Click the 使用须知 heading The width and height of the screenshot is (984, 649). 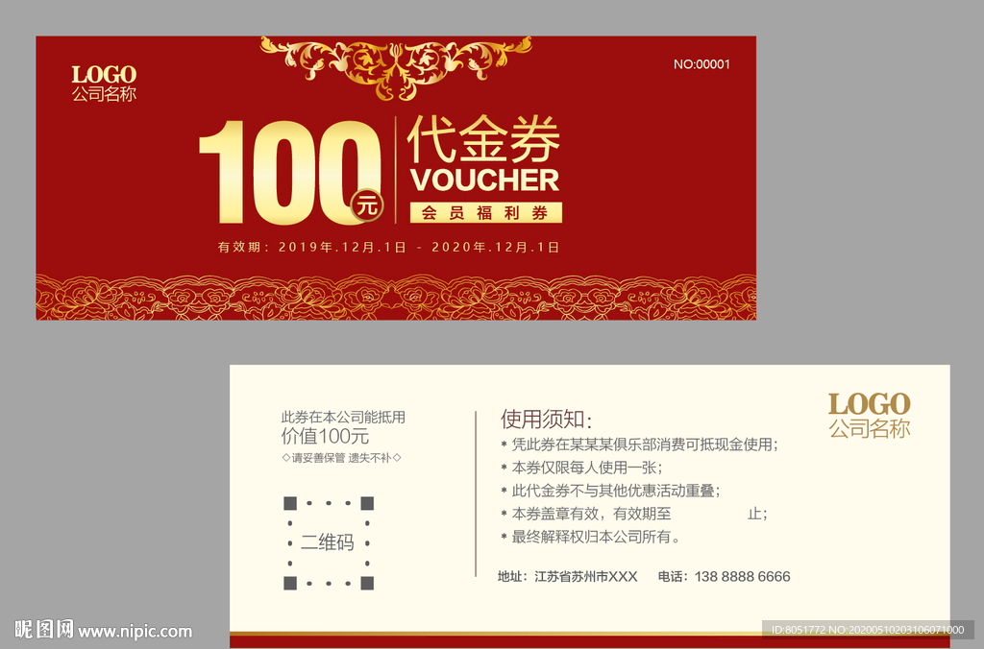[546, 419]
